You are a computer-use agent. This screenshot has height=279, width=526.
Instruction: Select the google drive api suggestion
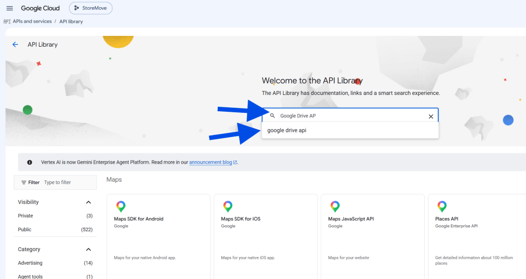click(x=350, y=130)
